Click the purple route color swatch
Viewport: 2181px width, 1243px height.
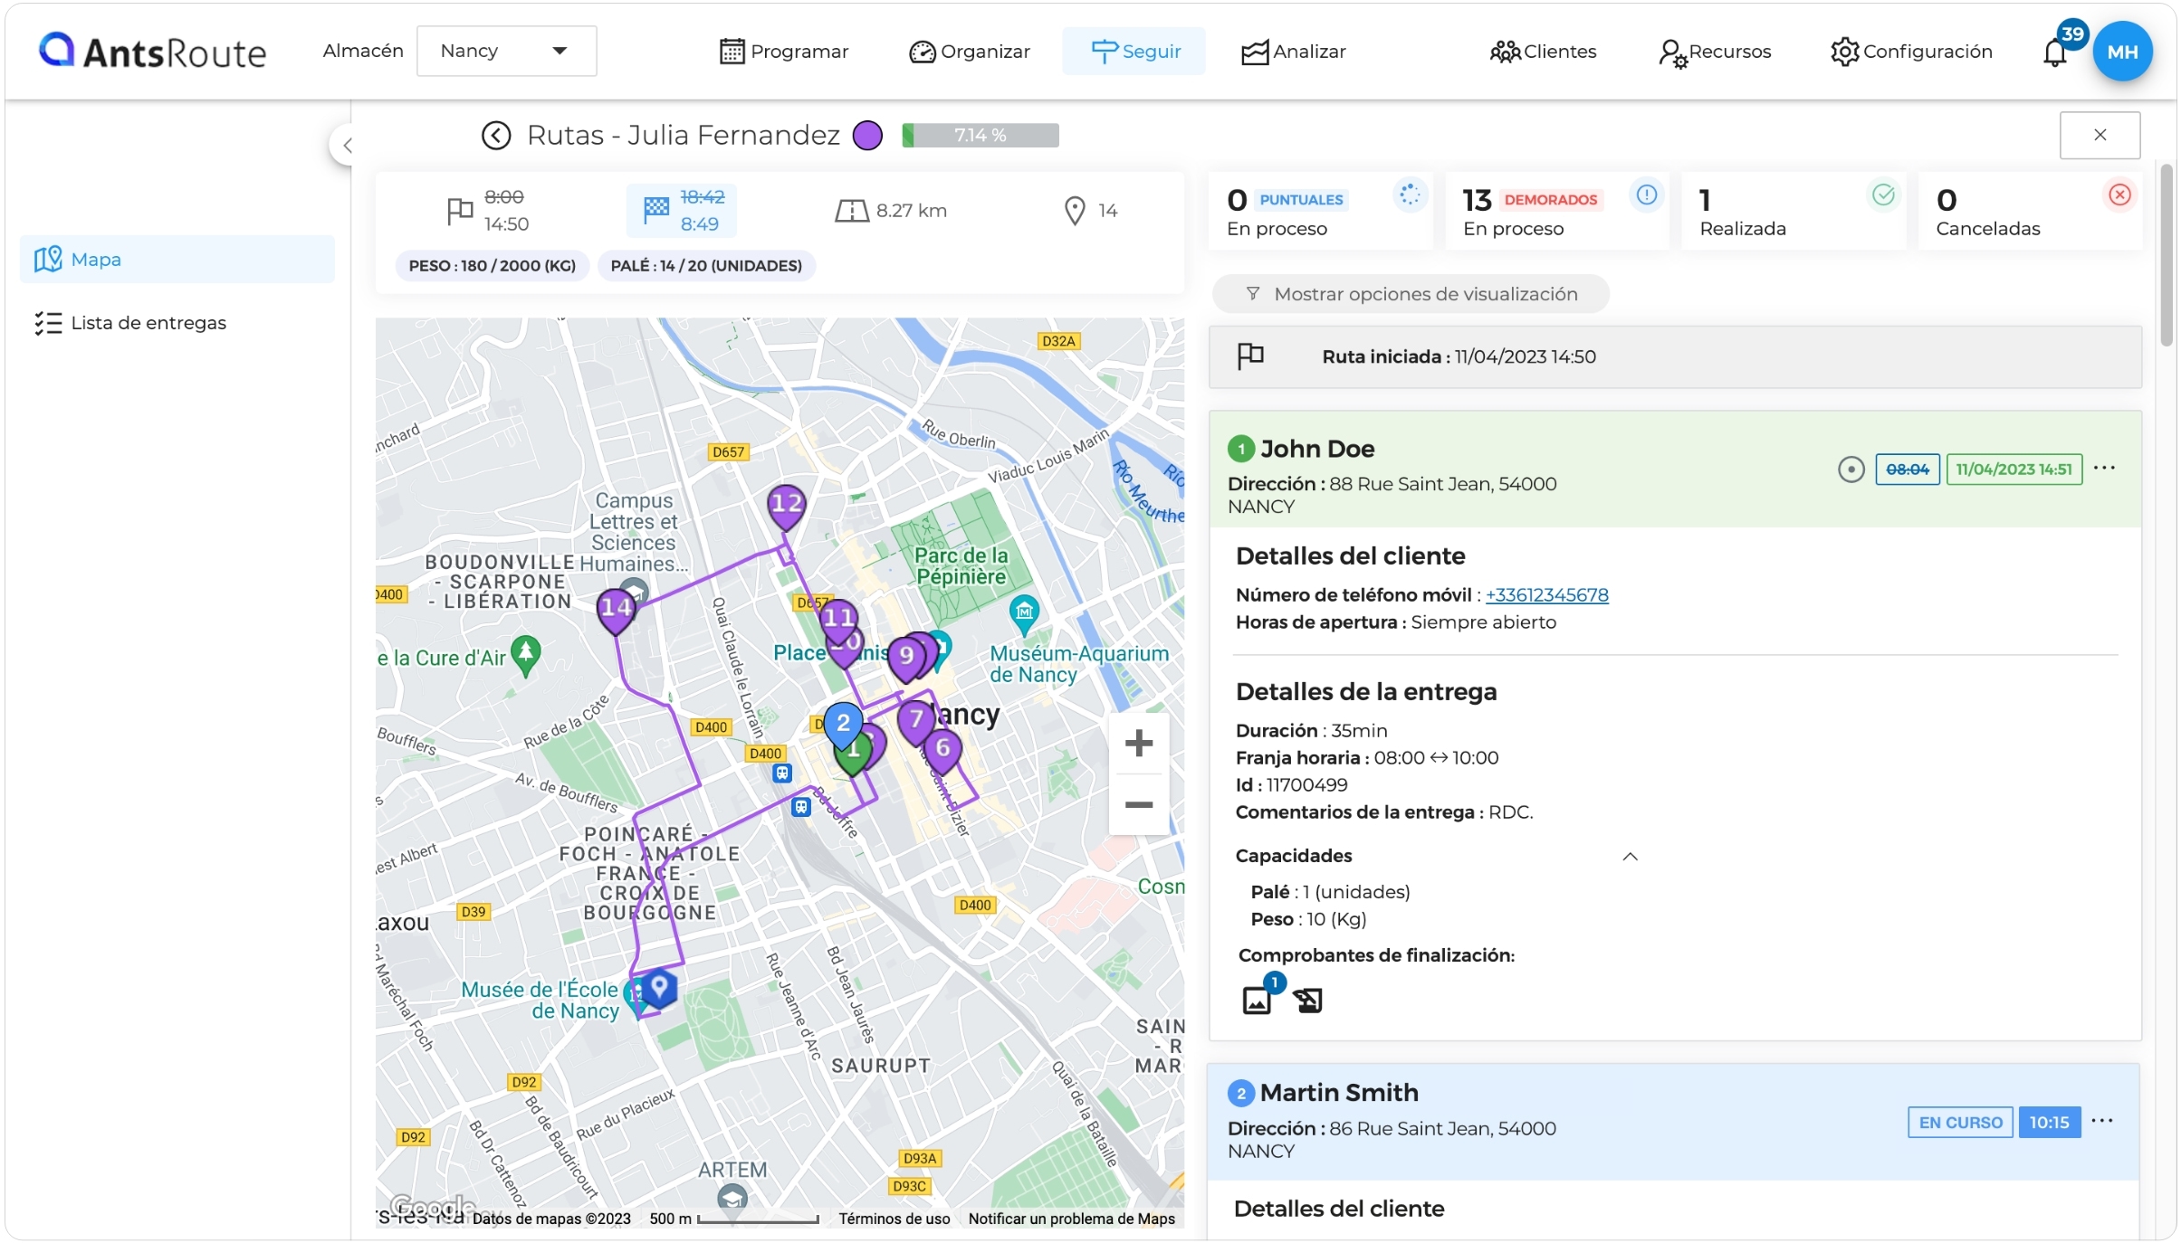pos(867,136)
